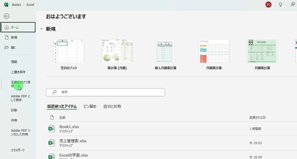297x159 pixels.
Task: Switch to ピン留め tab
Action: [90, 106]
